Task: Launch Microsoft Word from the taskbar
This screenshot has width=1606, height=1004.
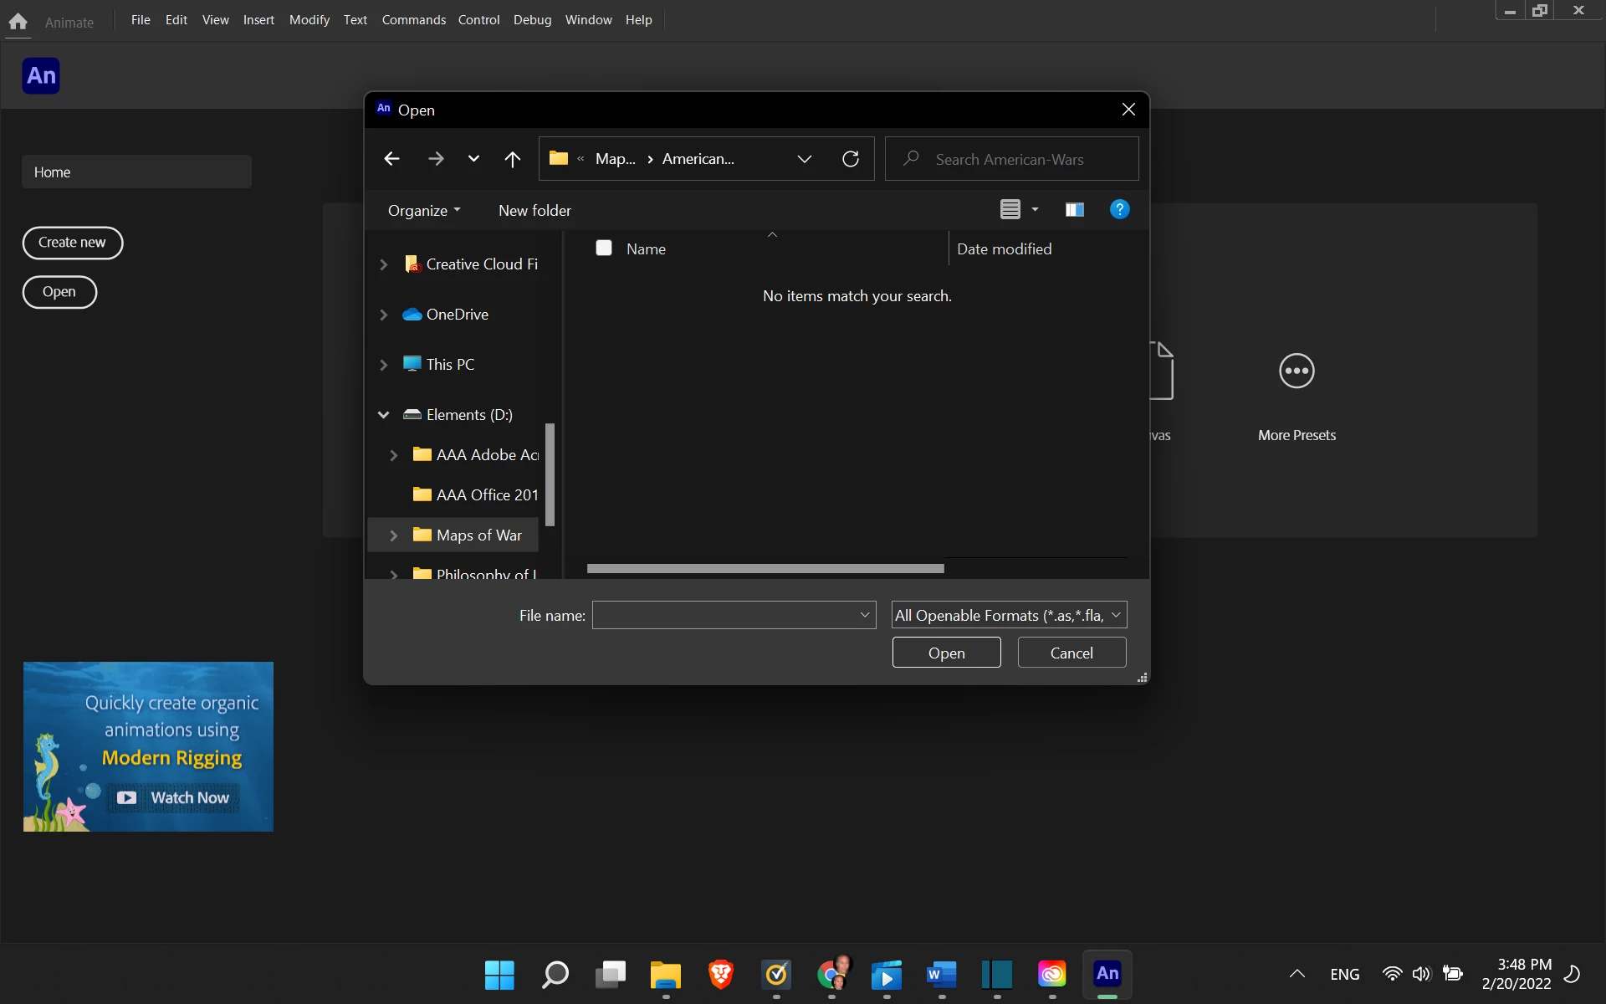Action: coord(942,974)
